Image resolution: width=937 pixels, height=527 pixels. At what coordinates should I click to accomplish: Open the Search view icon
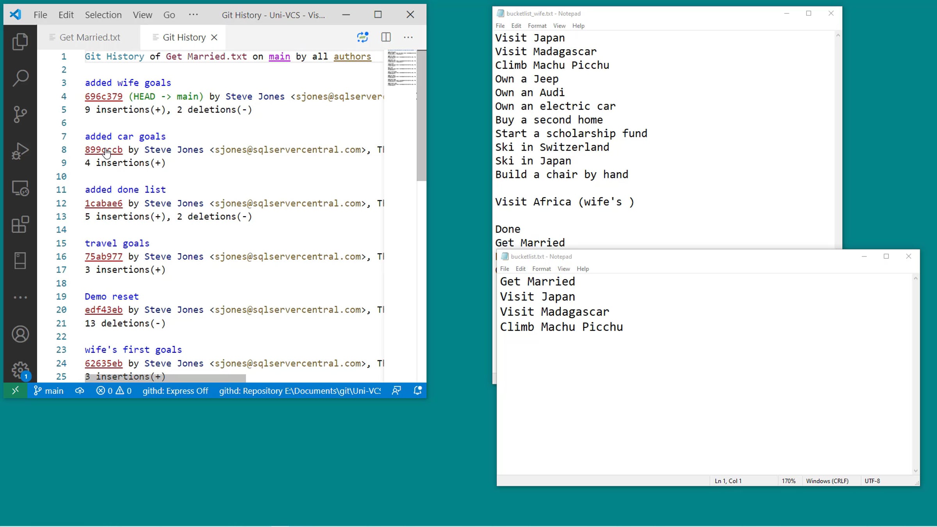click(20, 78)
